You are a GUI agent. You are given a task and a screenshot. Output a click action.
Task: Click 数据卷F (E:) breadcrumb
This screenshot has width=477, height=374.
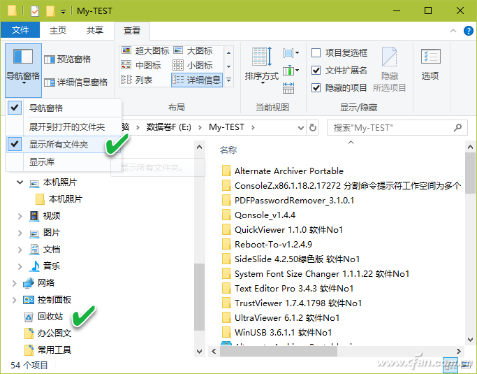coord(169,127)
